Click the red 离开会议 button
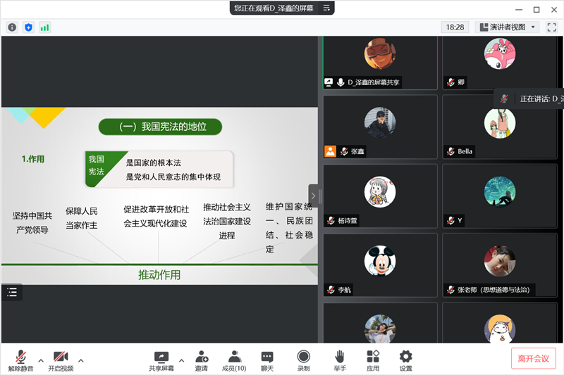The width and height of the screenshot is (564, 375). (533, 358)
